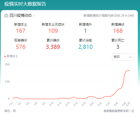Image resolution: width=140 pixels, height=117 pixels.
Task: Click the 累计死亡 value 3
Action: 118,47
